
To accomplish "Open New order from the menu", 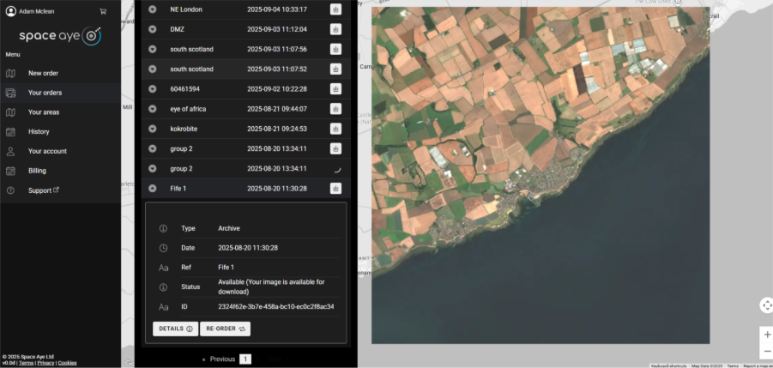I will point(43,73).
